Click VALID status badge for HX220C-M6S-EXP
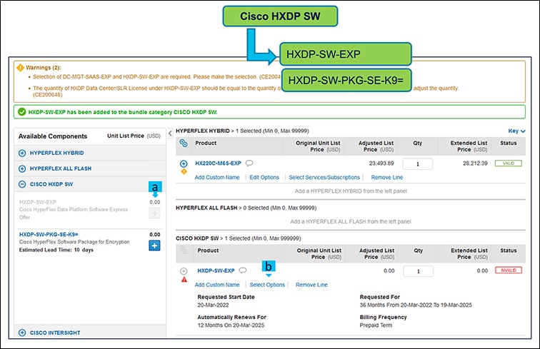This screenshot has height=349, width=540. [x=509, y=163]
